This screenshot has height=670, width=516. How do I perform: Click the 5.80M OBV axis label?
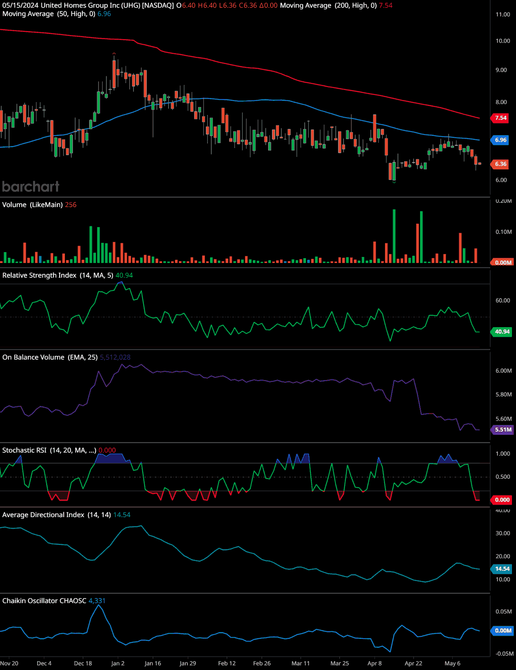[x=504, y=394]
